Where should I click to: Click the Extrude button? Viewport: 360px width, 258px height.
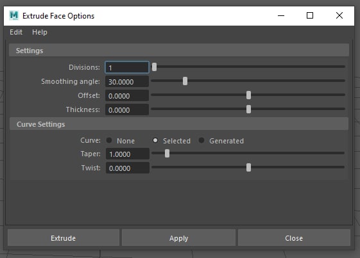[64, 238]
